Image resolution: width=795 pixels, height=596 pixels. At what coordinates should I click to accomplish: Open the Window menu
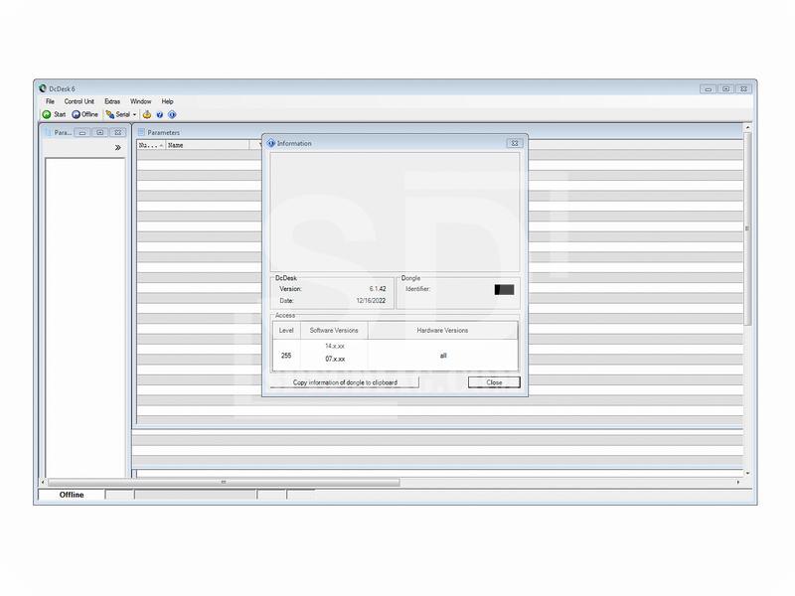tap(140, 101)
